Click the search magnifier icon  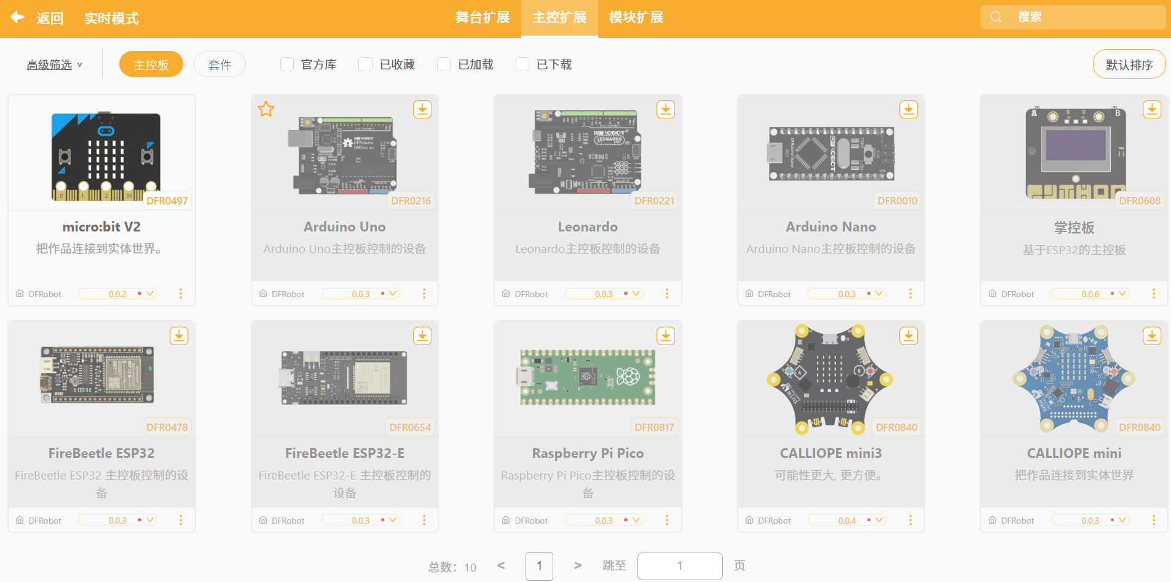[996, 17]
